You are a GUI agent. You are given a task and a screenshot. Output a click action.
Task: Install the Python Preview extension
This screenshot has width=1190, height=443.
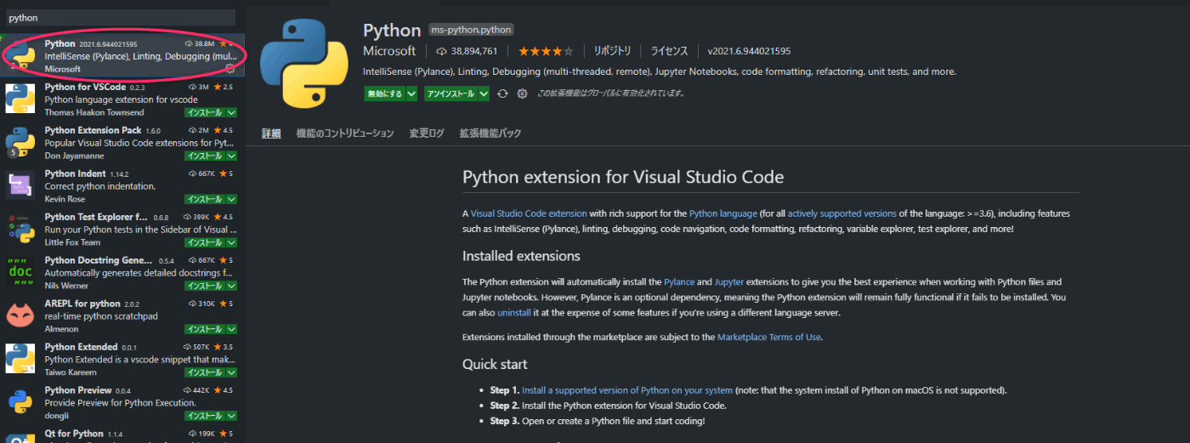[205, 416]
